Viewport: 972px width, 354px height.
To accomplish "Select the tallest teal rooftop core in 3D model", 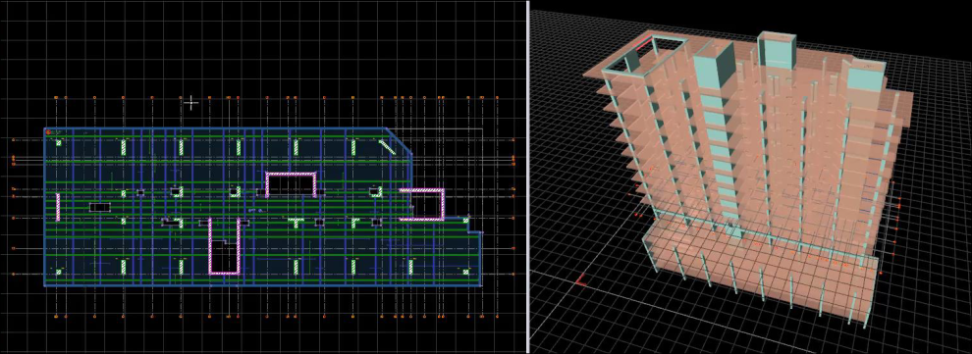I will (776, 51).
